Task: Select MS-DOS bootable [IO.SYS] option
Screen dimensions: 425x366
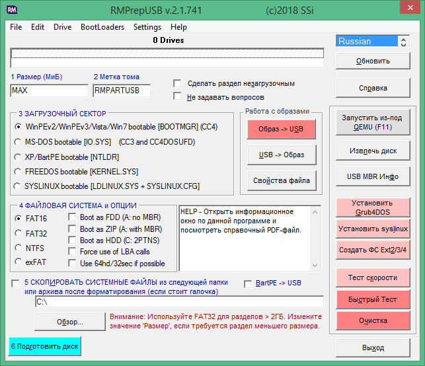Action: tap(18, 141)
